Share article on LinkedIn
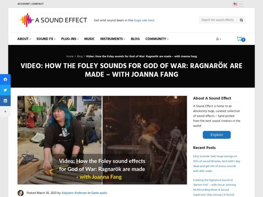Image resolution: width=263 pixels, height=197 pixels. click(5, 101)
